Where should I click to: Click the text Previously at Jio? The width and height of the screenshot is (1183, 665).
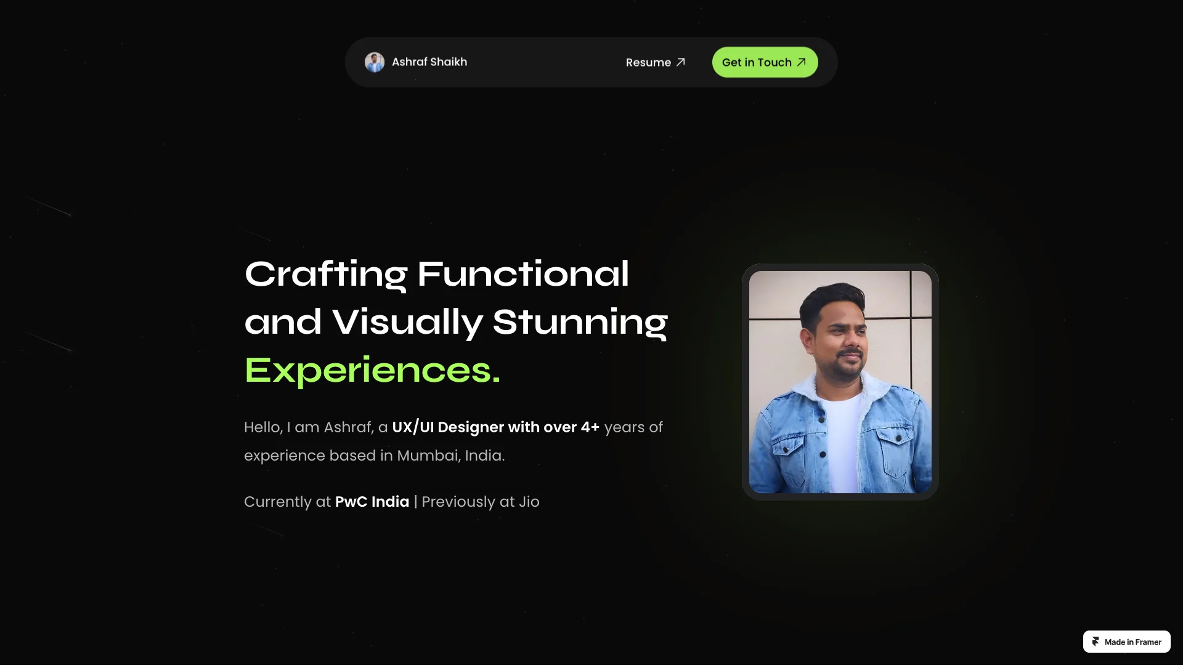(481, 502)
